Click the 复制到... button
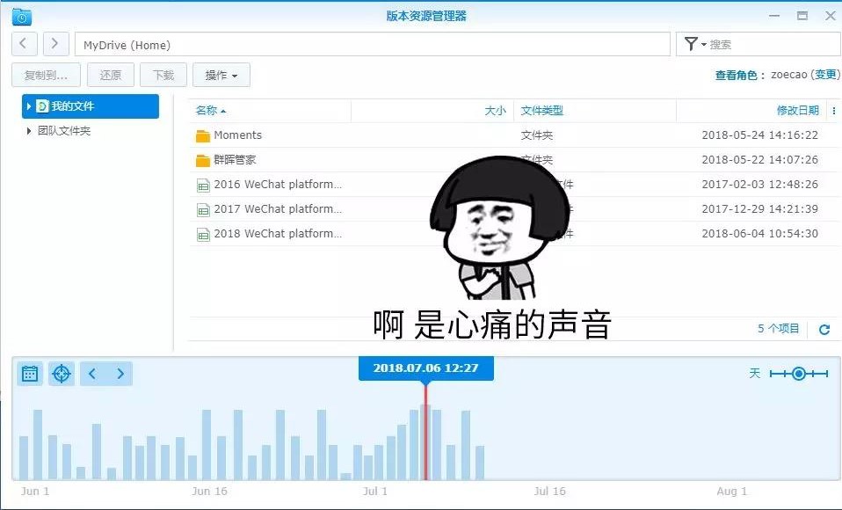842x510 pixels. point(47,76)
